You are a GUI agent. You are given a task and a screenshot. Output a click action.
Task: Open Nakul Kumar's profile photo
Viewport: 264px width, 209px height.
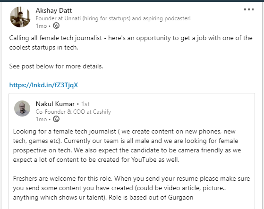22,109
